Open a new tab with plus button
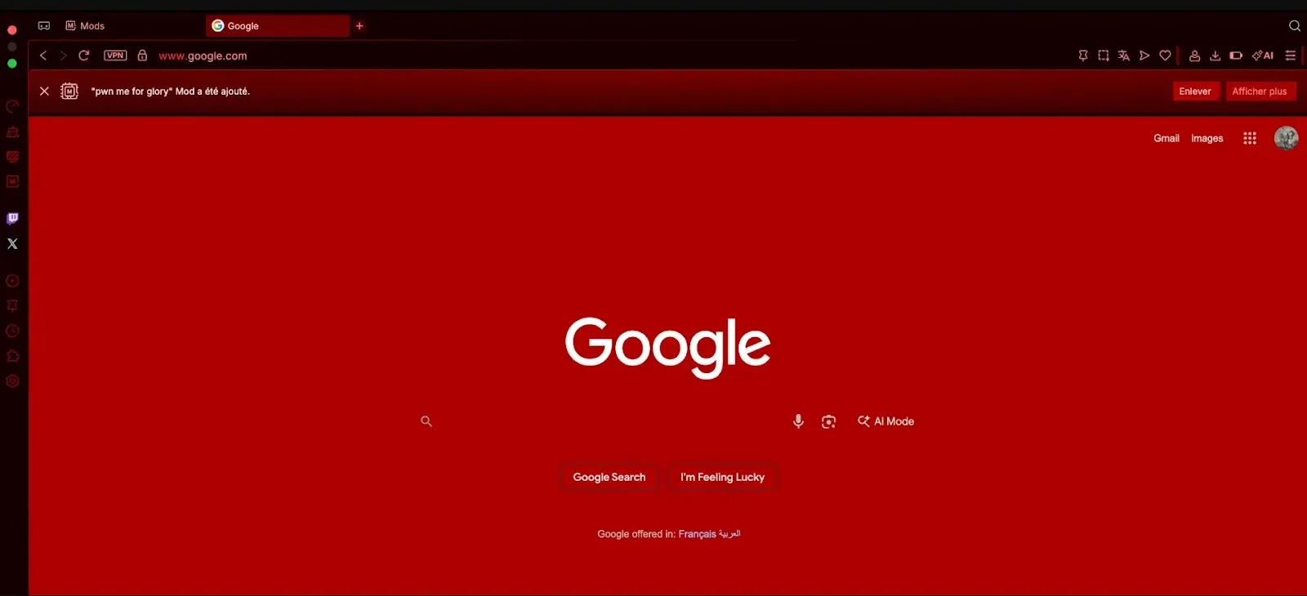This screenshot has width=1307, height=596. (x=359, y=26)
